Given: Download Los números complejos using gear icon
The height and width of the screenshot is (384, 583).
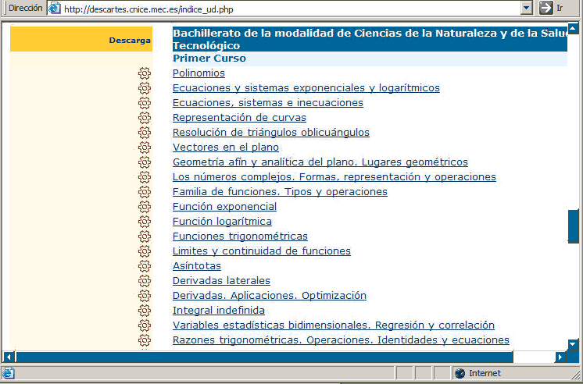Looking at the screenshot, I should tap(145, 177).
